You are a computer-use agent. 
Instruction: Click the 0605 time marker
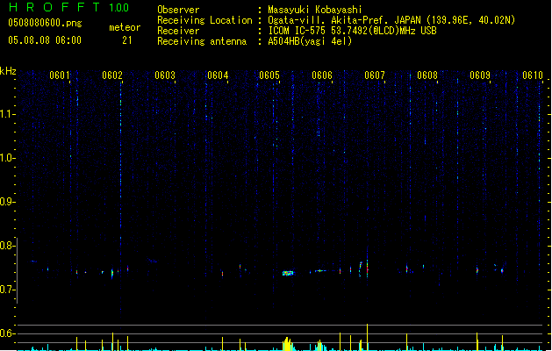click(269, 75)
